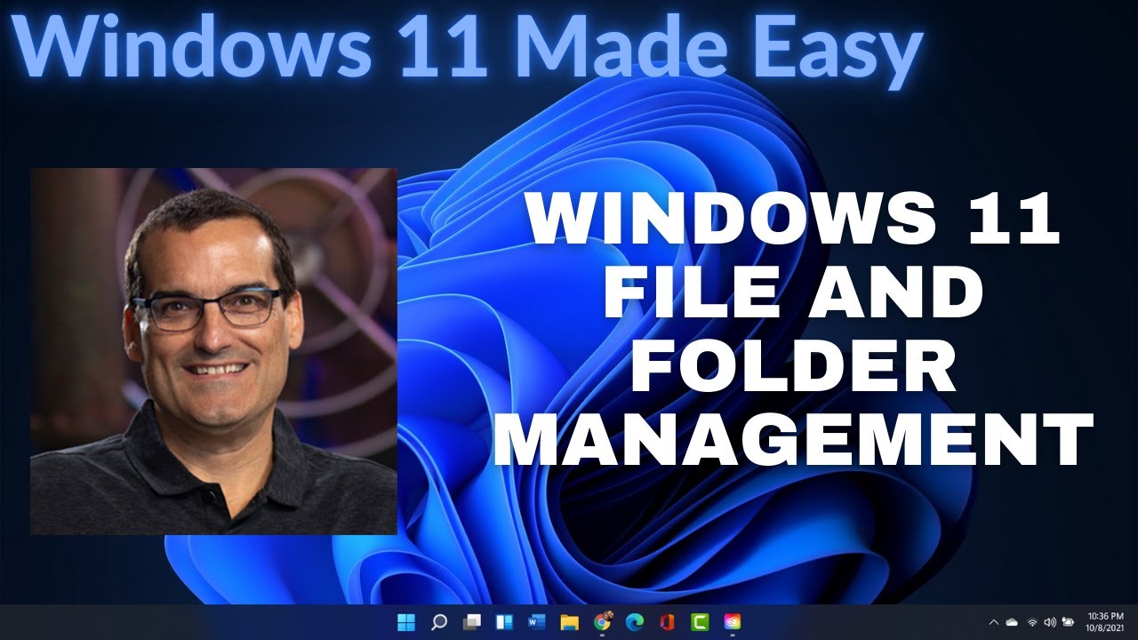Open Wi-Fi network tray icon
Viewport: 1138px width, 640px height.
[x=1032, y=622]
